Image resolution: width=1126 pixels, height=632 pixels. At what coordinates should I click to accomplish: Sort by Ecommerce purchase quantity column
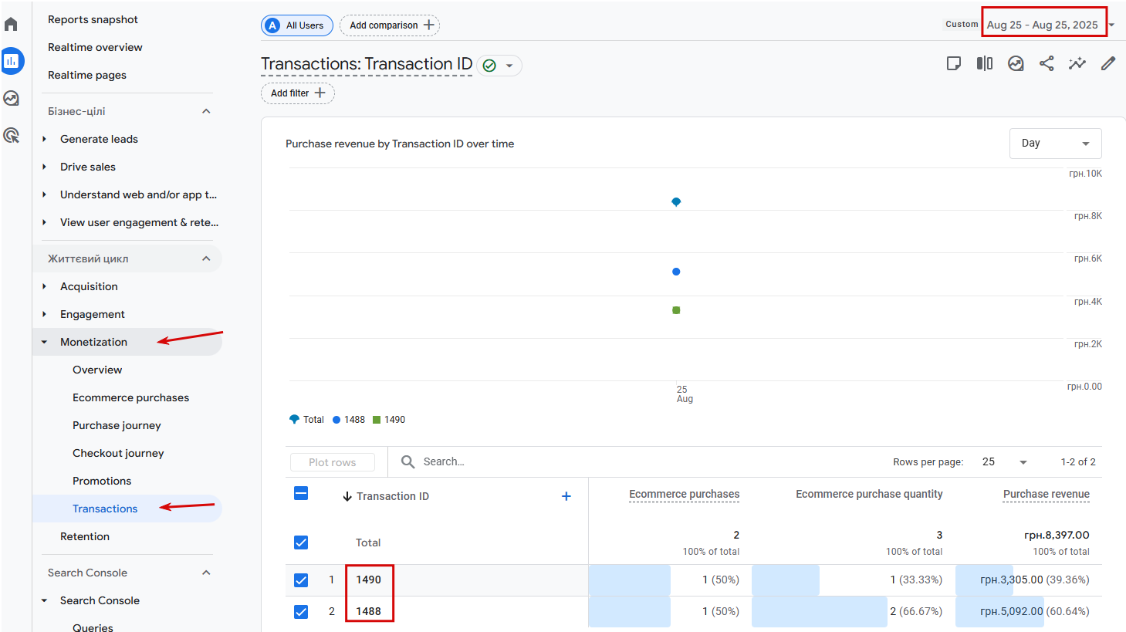[x=869, y=494]
